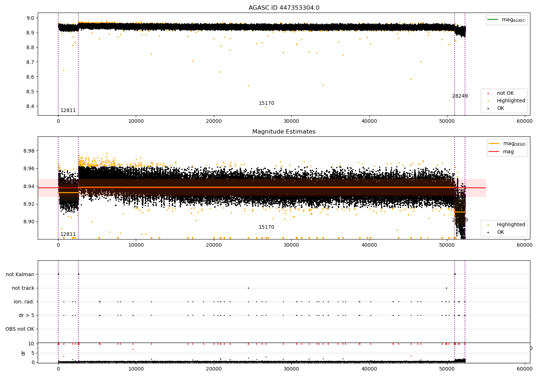
Task: Click the '8.92' y-axis tick label
Action: 29,204
